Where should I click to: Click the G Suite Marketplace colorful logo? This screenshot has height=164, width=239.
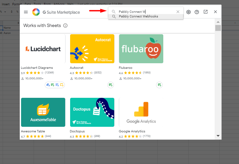coord(36,12)
